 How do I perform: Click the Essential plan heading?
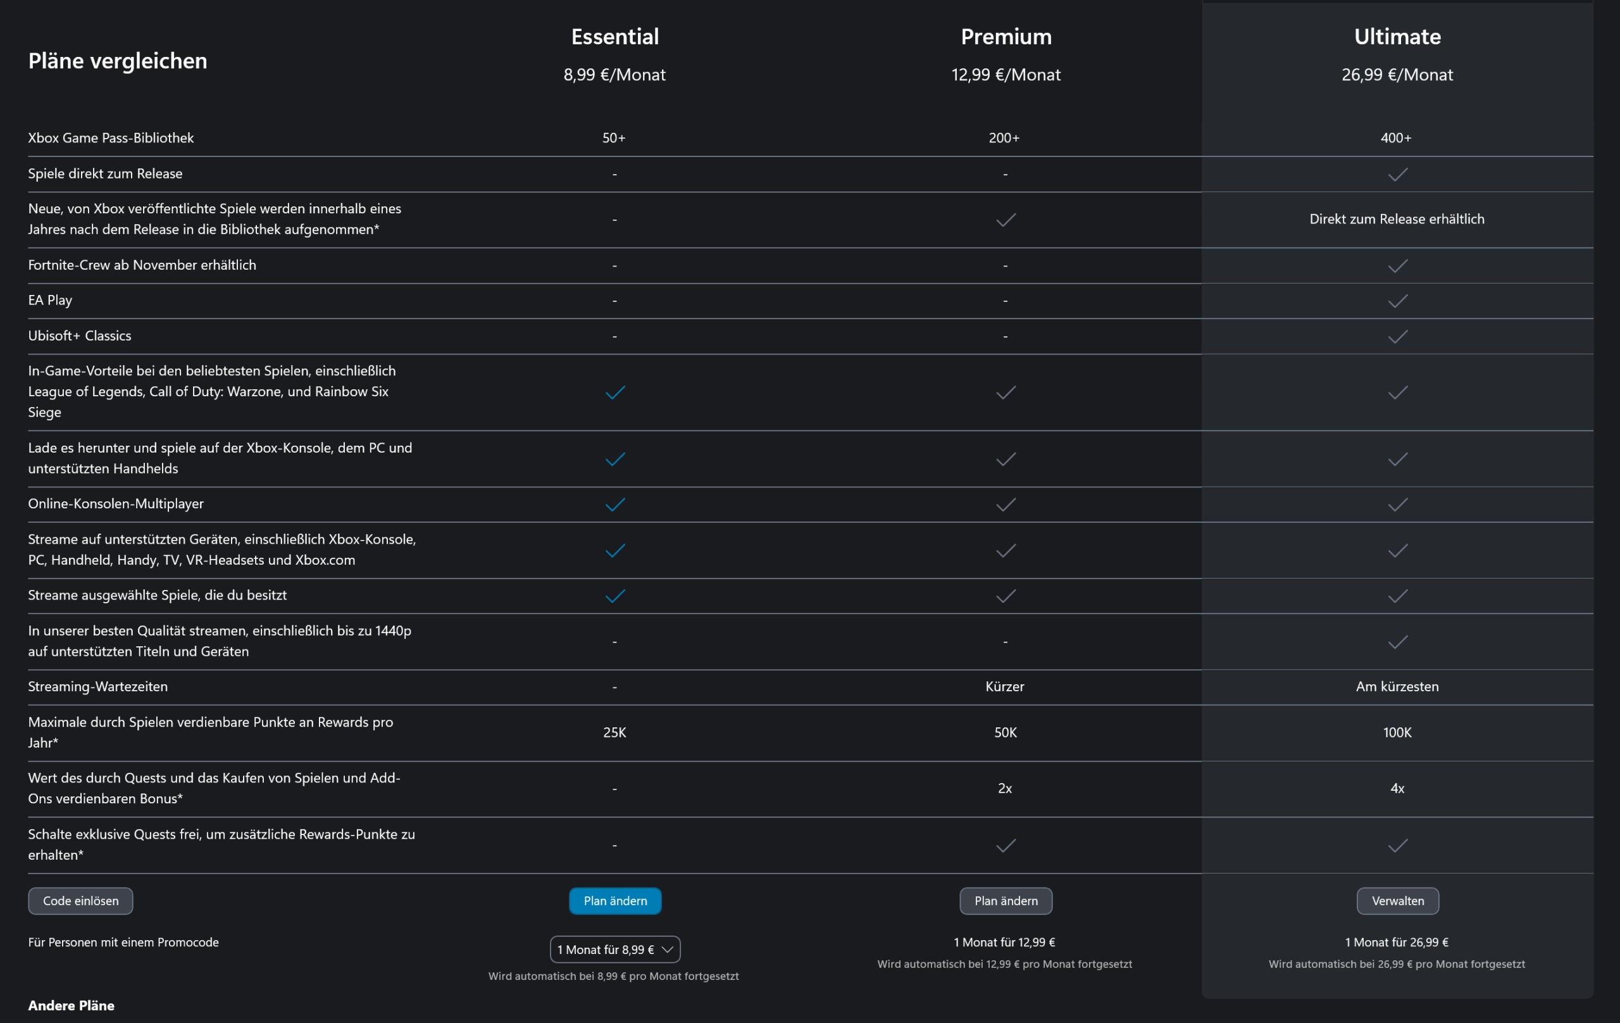point(615,36)
